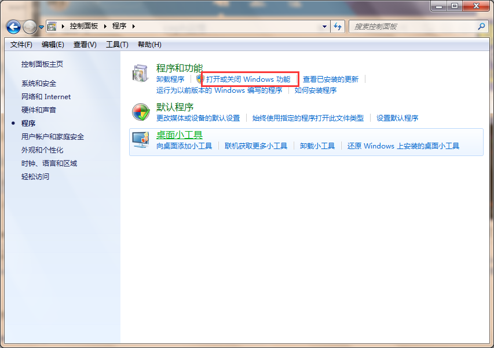494x348 pixels.
Task: Click 打开或关闭 Windows 功能 link
Action: tap(248, 79)
